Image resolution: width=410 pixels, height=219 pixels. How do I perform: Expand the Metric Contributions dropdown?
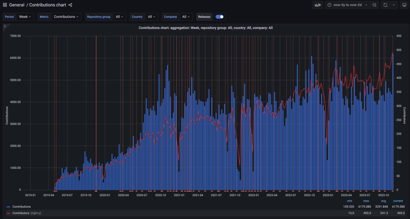(67, 17)
